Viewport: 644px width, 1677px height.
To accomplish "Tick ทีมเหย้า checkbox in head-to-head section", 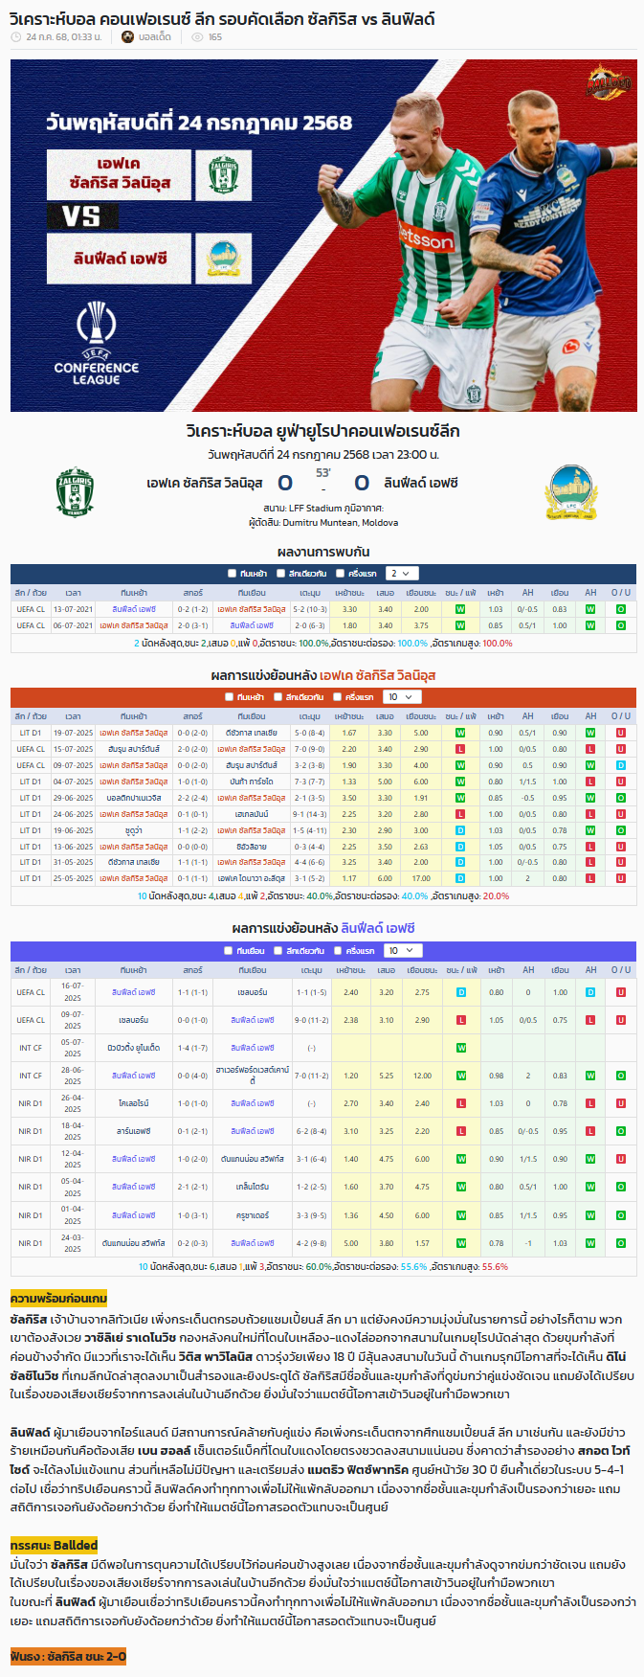I will [x=232, y=574].
